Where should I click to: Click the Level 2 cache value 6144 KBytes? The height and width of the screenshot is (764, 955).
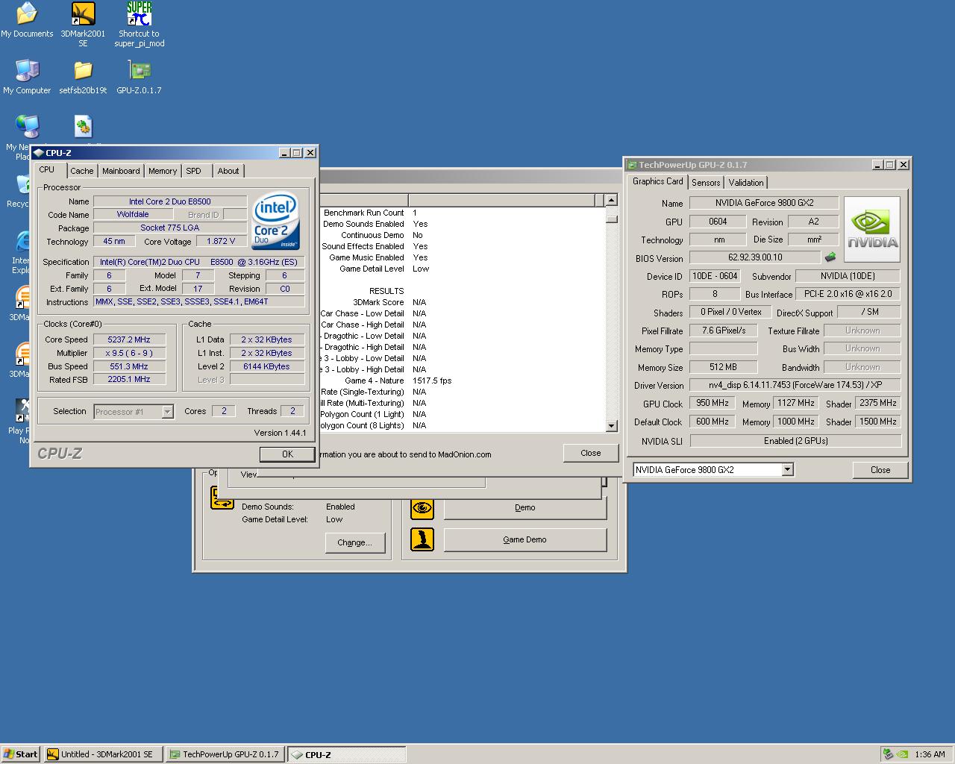coord(267,366)
